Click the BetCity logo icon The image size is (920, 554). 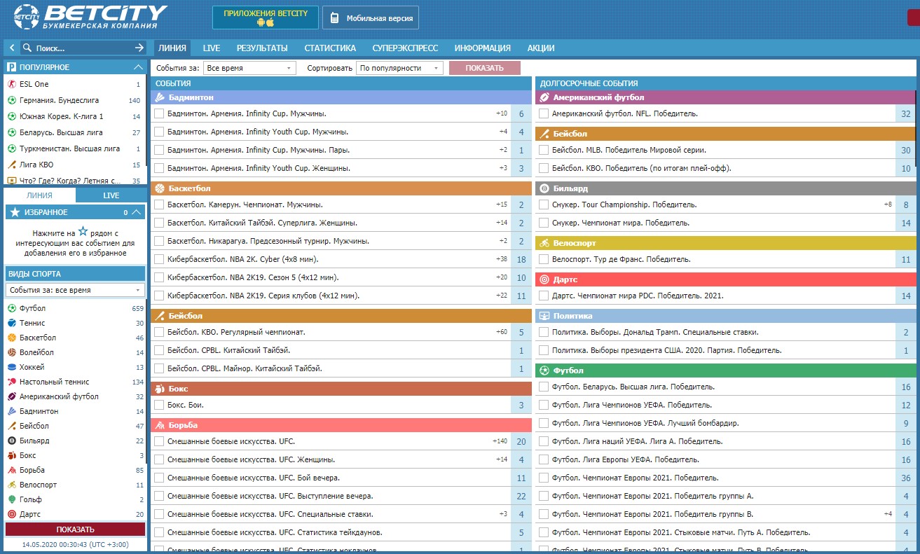(26, 18)
